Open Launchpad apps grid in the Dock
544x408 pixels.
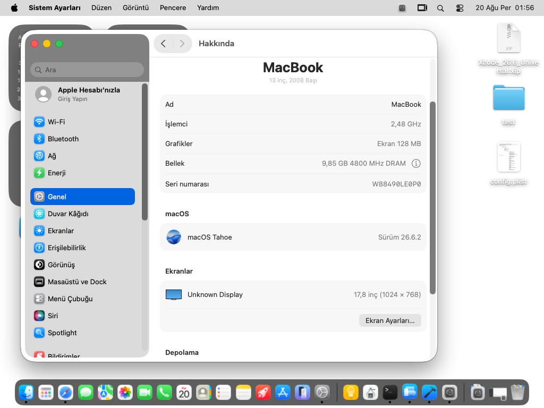tap(46, 393)
